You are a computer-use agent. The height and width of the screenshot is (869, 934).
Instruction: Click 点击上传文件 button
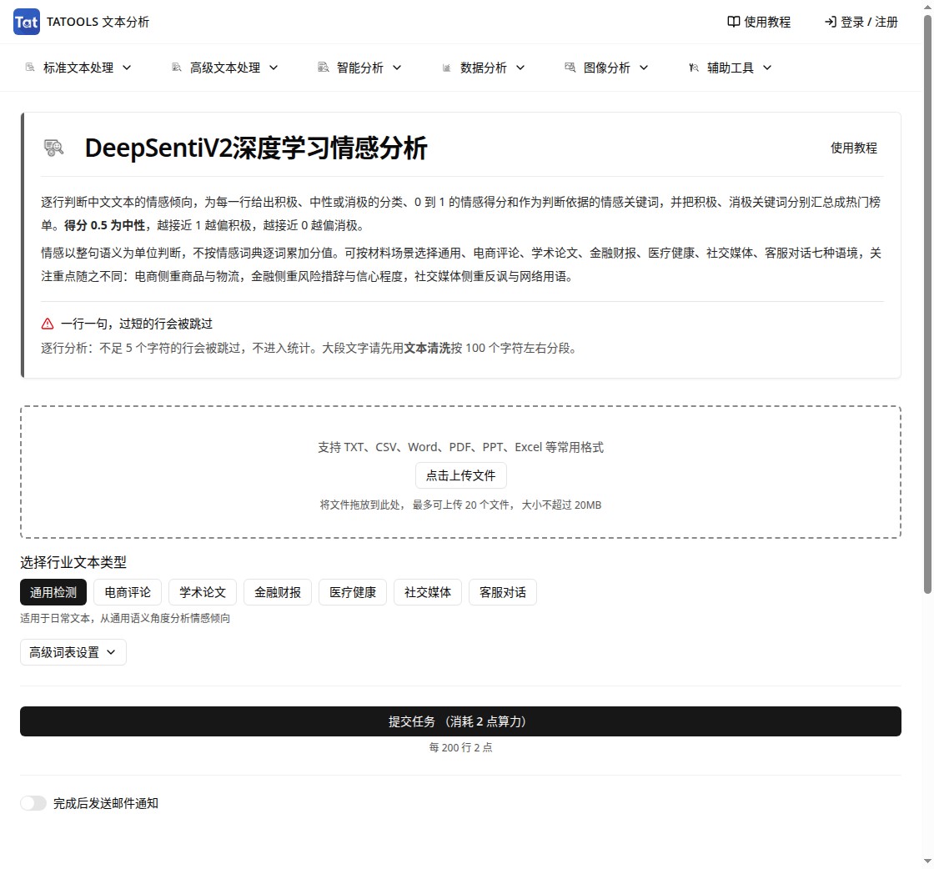pos(460,476)
